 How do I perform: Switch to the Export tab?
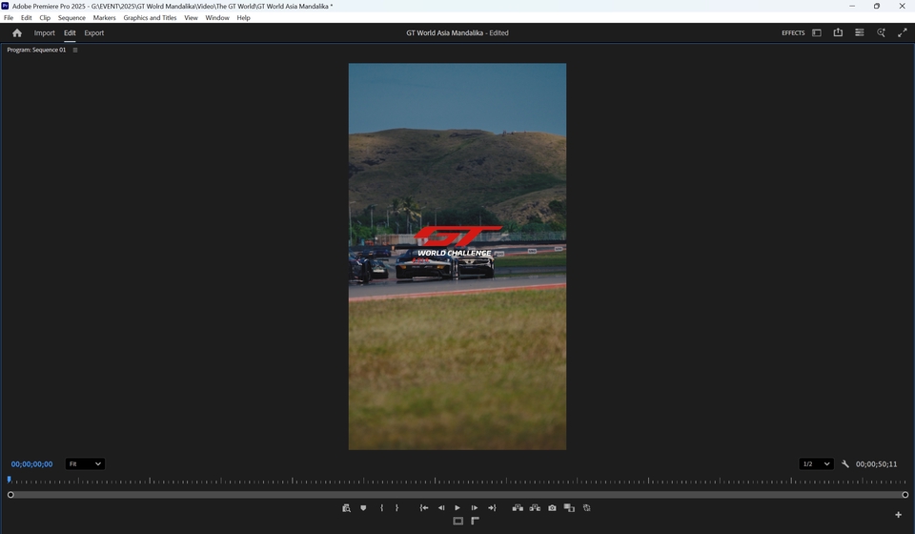pos(94,33)
